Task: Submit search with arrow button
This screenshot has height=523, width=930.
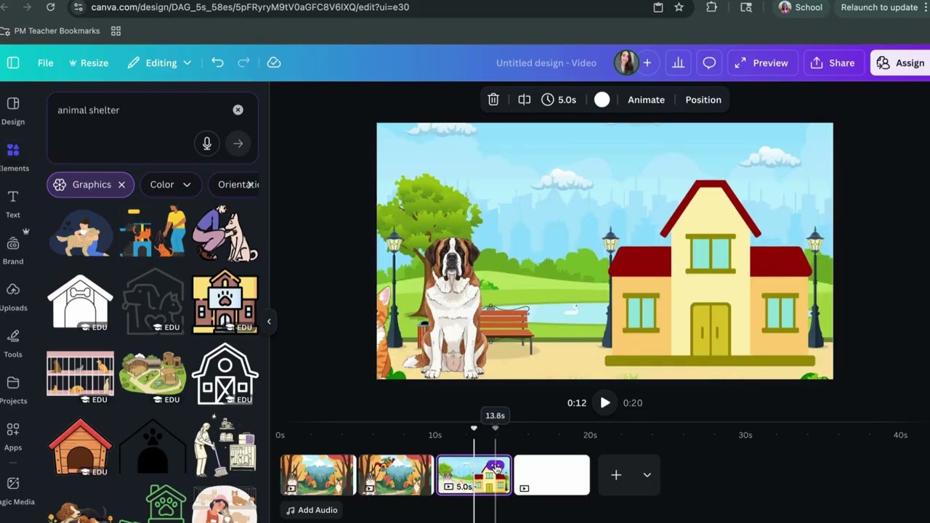Action: pos(238,144)
